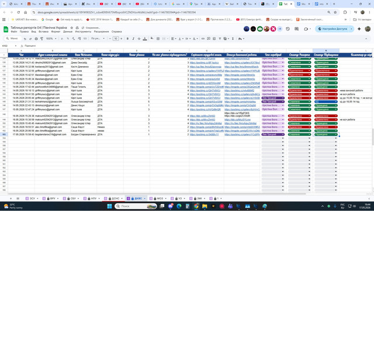Open the access settings arrow dropdown
The width and height of the screenshot is (374, 342).
click(351, 29)
